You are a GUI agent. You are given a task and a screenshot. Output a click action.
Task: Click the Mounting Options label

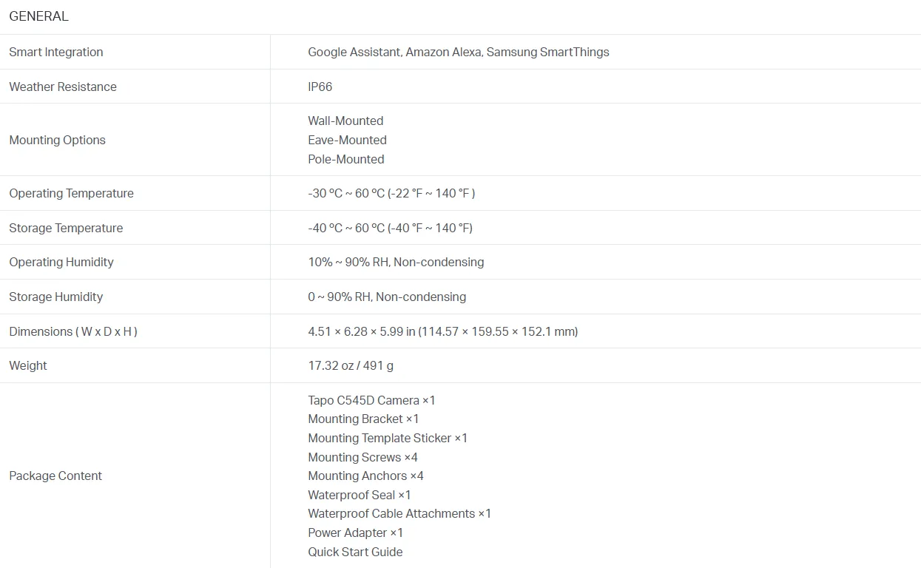57,140
